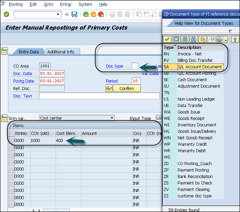Add to personal list star icon

coord(203,39)
